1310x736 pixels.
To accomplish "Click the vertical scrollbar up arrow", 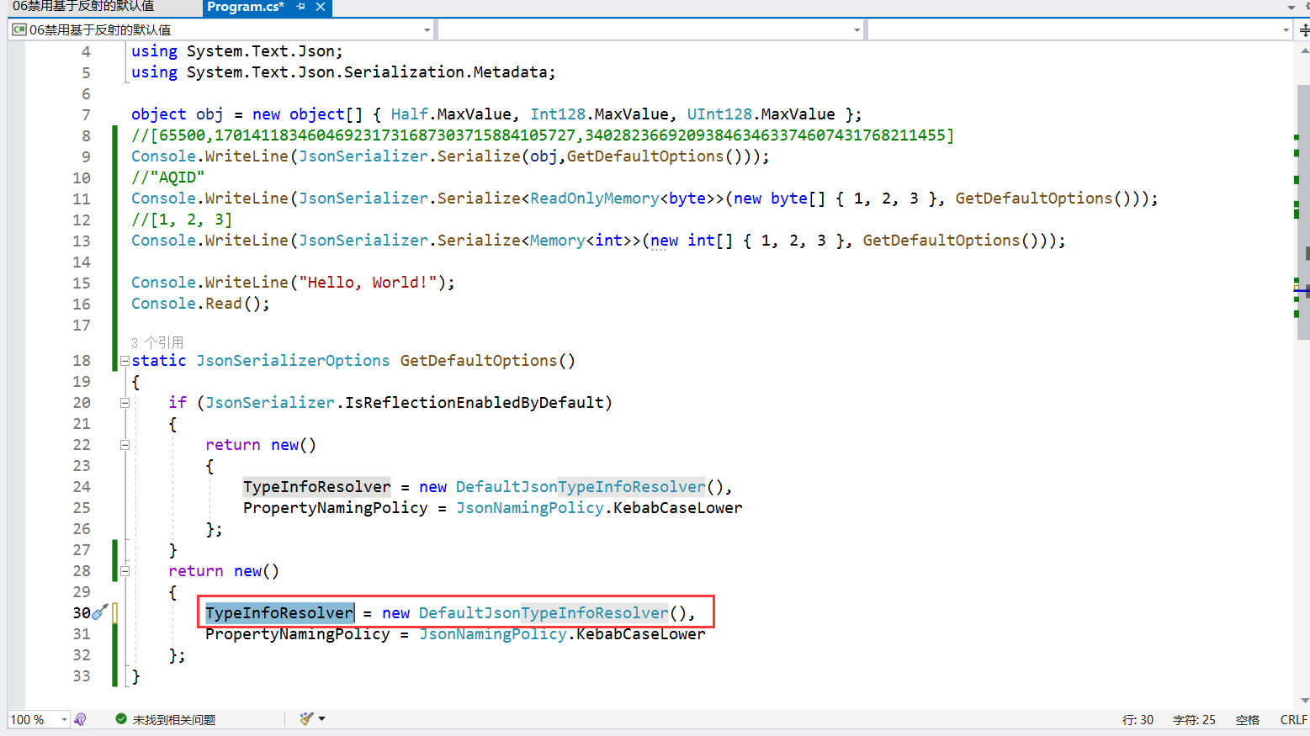I will [1304, 51].
